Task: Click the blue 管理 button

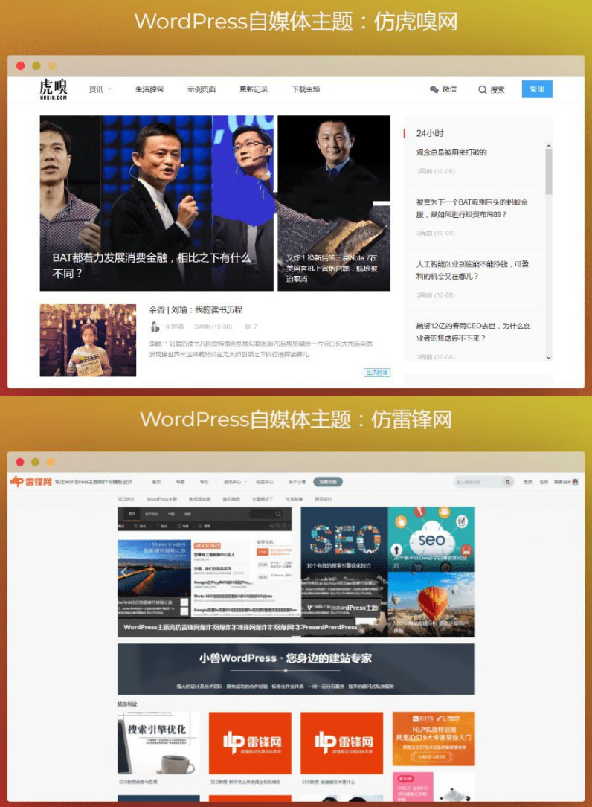Action: click(536, 89)
